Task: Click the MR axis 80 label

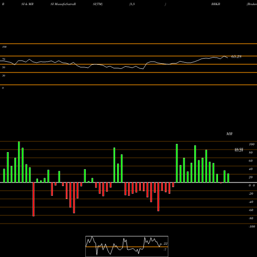Action: click(251, 153)
